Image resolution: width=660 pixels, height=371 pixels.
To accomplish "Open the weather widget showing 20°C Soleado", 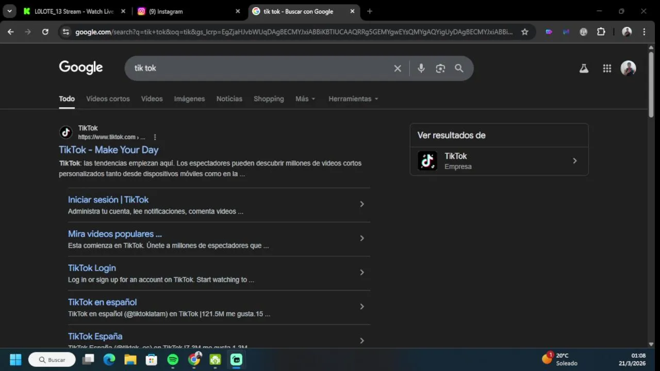I will tap(560, 359).
